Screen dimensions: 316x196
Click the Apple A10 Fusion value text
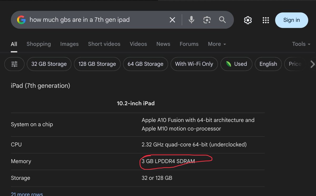(198, 124)
